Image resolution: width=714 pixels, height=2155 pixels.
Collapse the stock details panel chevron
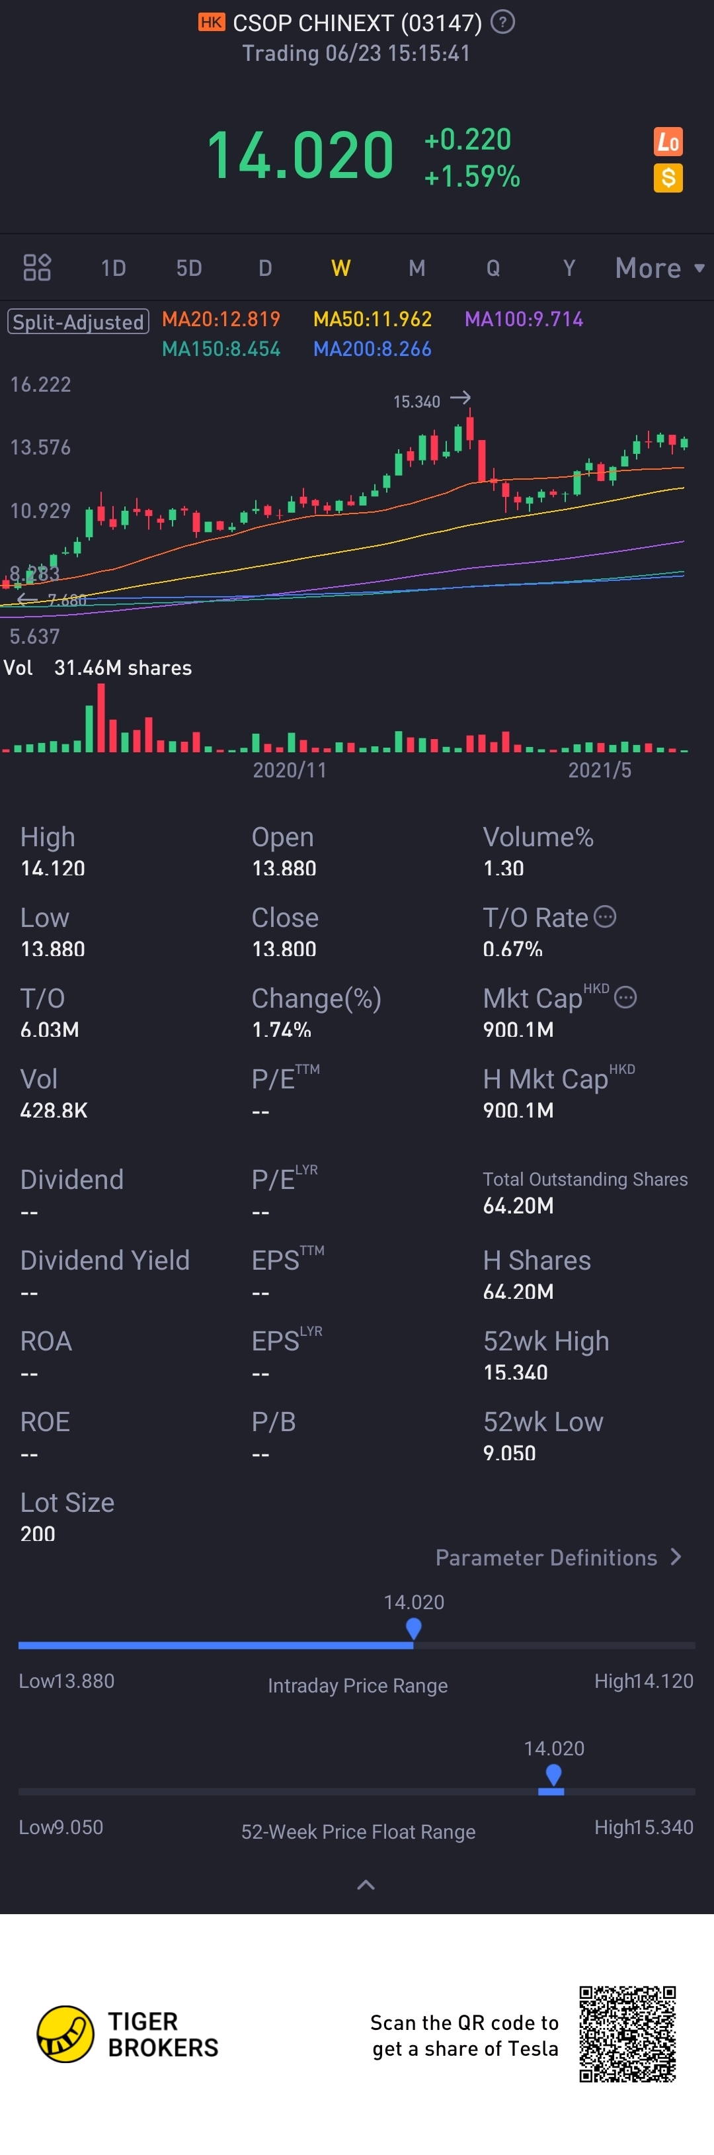pyautogui.click(x=366, y=1885)
